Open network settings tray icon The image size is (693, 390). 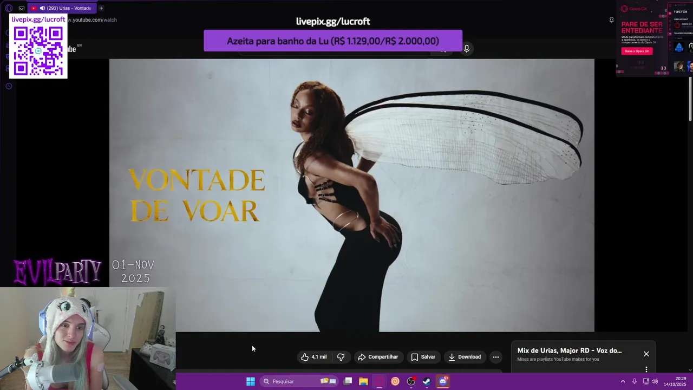click(646, 381)
